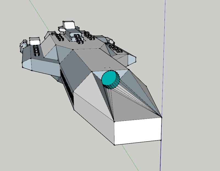Click the green axis line below the ship
This screenshot has width=220, height=171.
[x=130, y=158]
